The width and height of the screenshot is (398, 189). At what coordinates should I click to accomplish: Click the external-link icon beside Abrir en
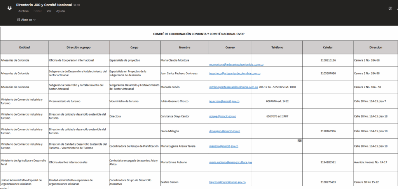click(18, 19)
